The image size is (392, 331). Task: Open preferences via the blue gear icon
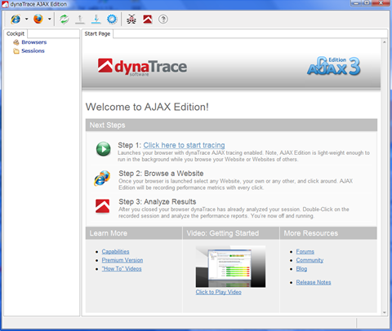[x=112, y=20]
